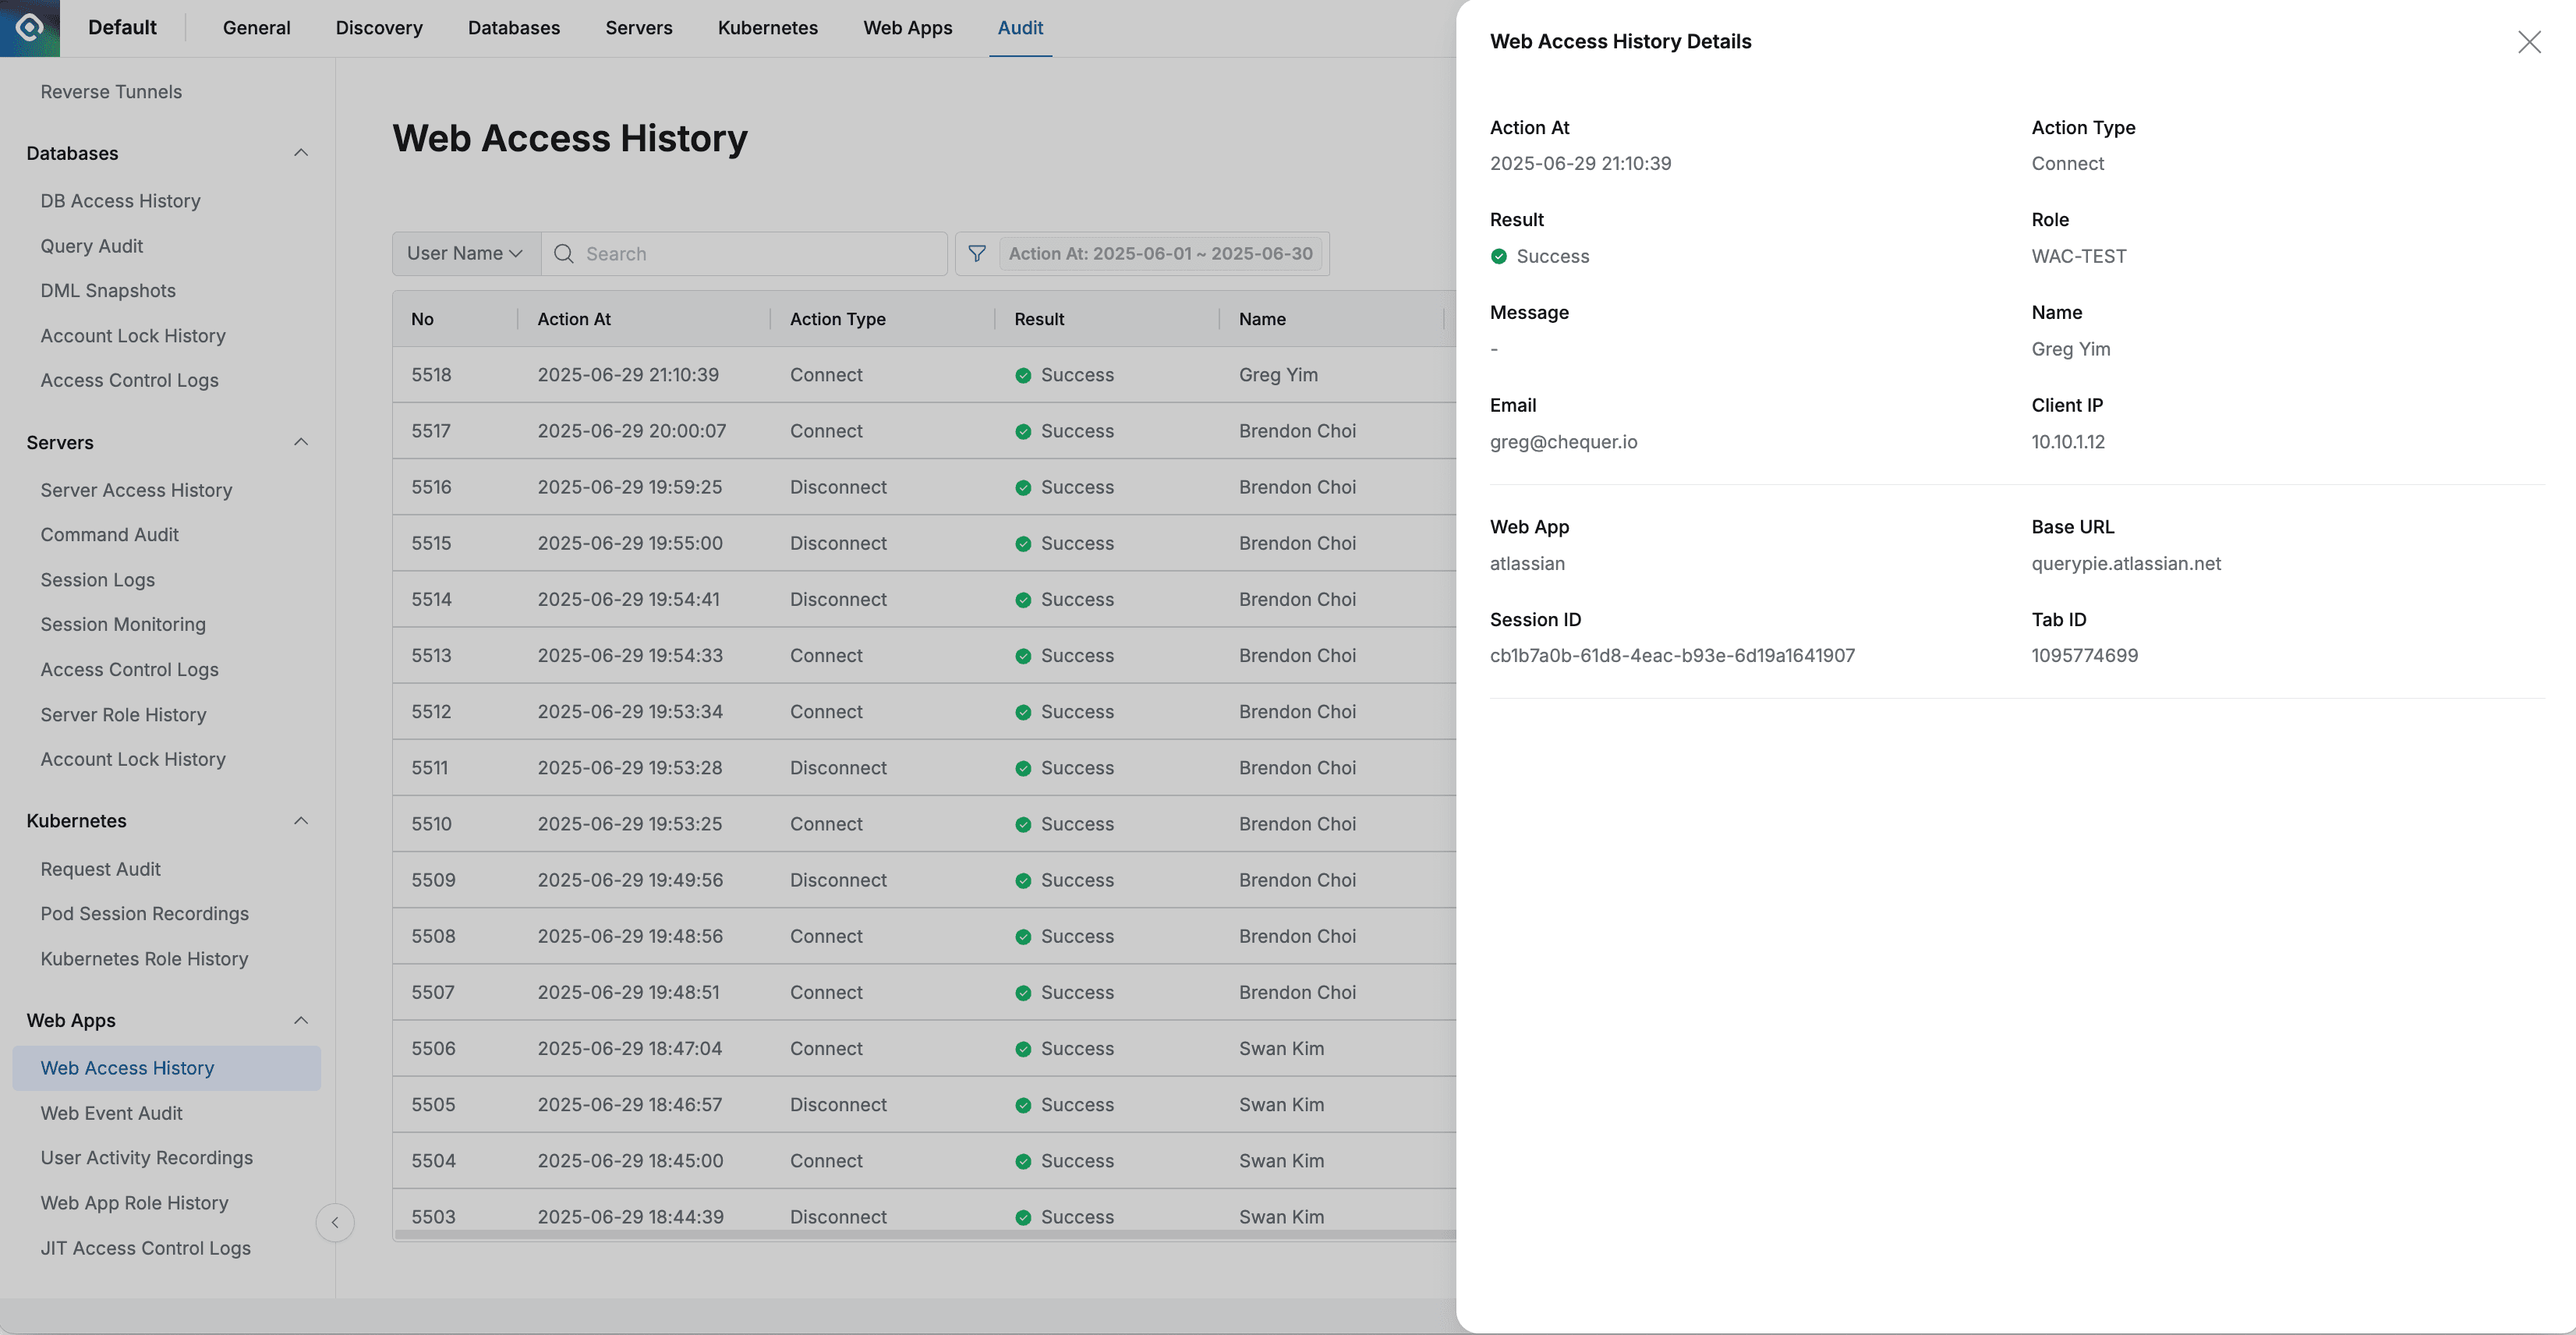Open the User Name search field dropdown

465,253
